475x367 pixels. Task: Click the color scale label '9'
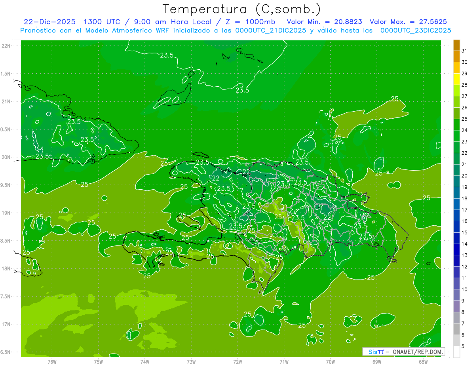click(463, 301)
